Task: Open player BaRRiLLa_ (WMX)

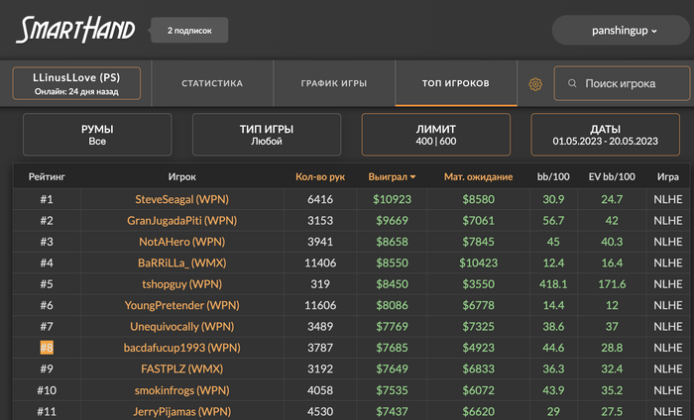Action: (181, 263)
